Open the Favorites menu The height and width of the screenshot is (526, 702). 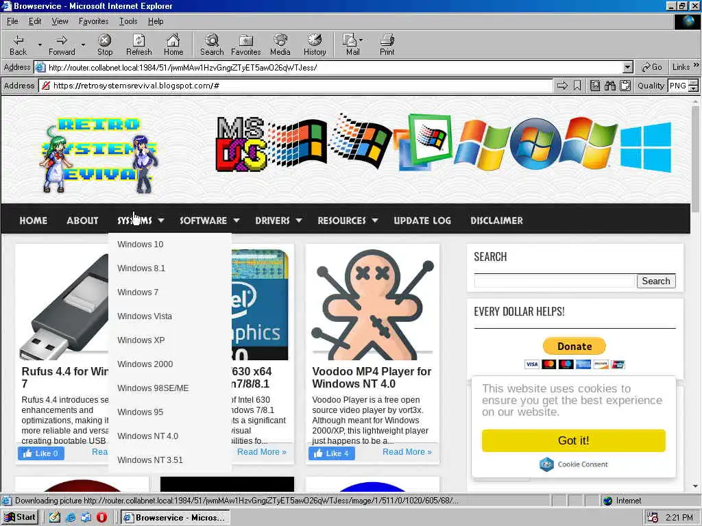pyautogui.click(x=93, y=21)
